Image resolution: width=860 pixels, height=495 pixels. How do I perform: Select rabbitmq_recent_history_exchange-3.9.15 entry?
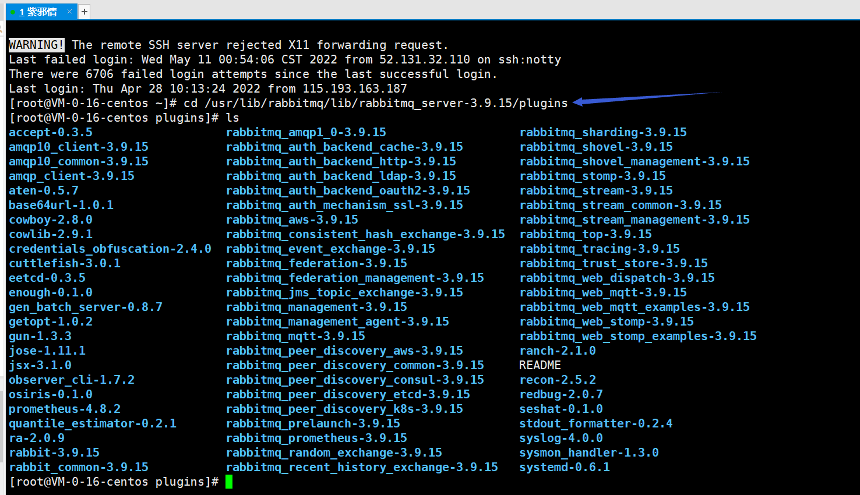(x=362, y=467)
